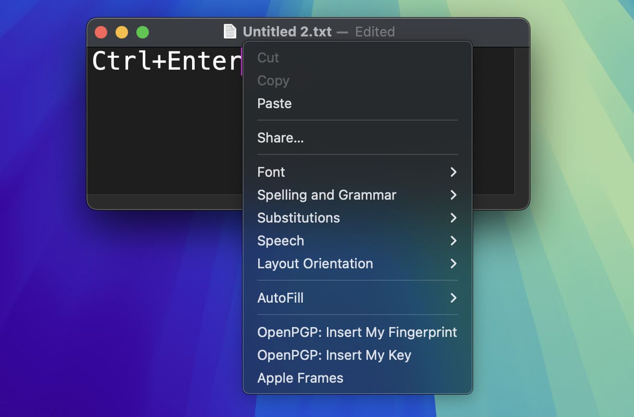The image size is (634, 417).
Task: Open the Substitutions submenu
Action: pos(357,218)
